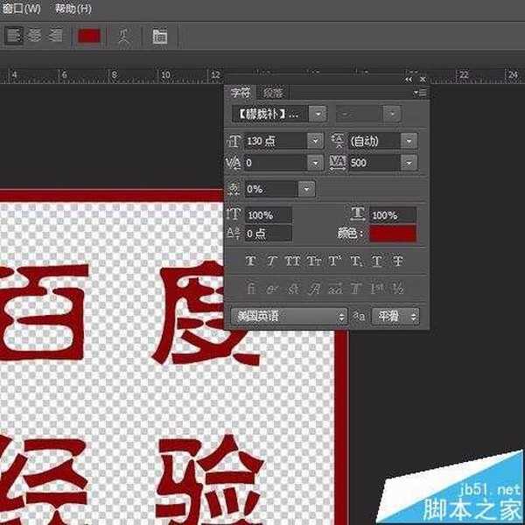This screenshot has width=525, height=525.
Task: Open the 帮助(H) menu
Action: (73, 8)
